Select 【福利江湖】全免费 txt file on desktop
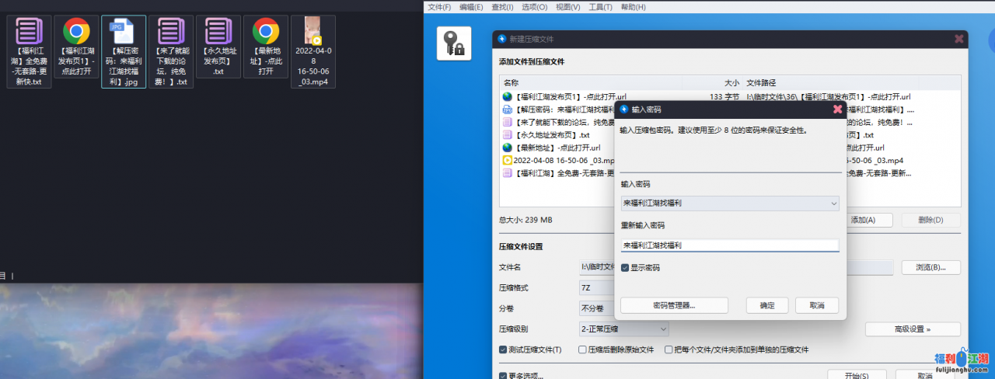Screen dimensions: 995x379 (29, 32)
